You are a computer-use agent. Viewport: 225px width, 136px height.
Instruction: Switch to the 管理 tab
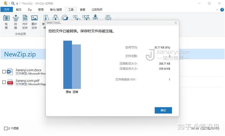click(x=41, y=10)
